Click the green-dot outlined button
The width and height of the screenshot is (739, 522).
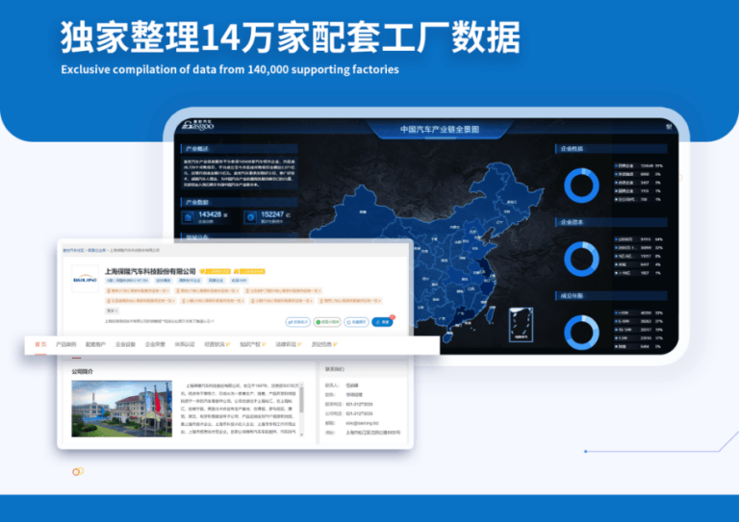(x=327, y=322)
